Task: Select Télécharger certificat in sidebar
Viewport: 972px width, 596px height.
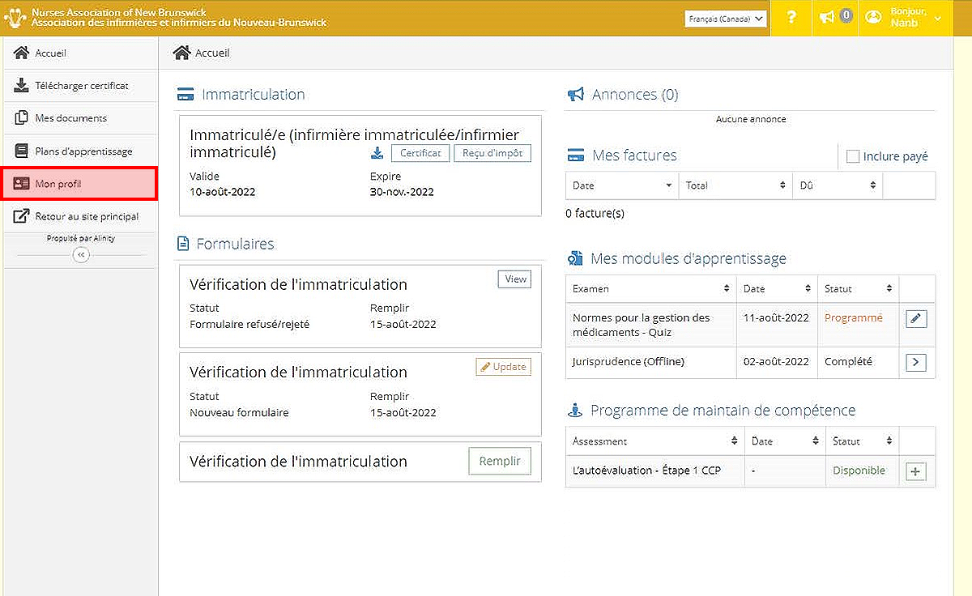Action: [81, 85]
